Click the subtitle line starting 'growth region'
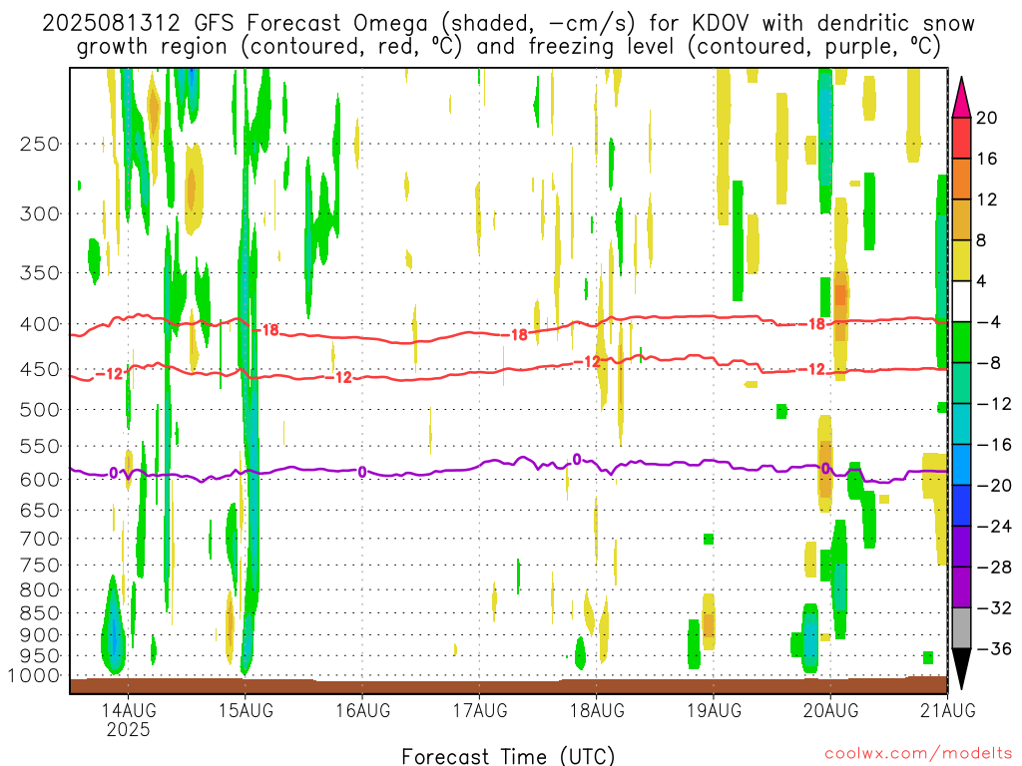Screen dimensions: 1022x766 coord(508,47)
